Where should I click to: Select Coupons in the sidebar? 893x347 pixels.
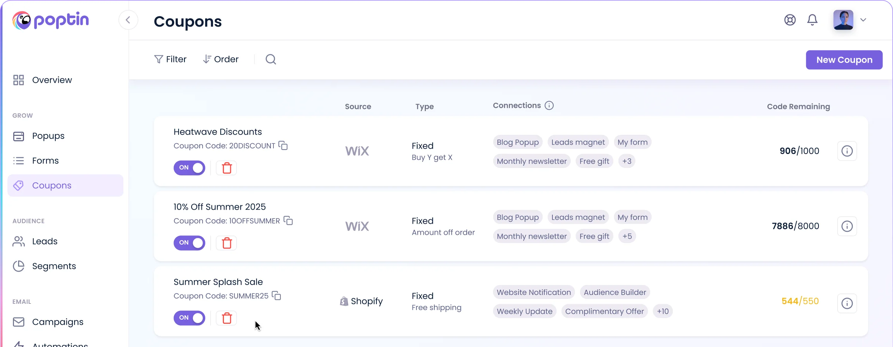click(x=65, y=186)
